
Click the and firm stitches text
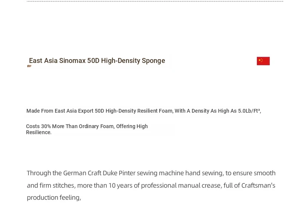pyautogui.click(x=51, y=185)
